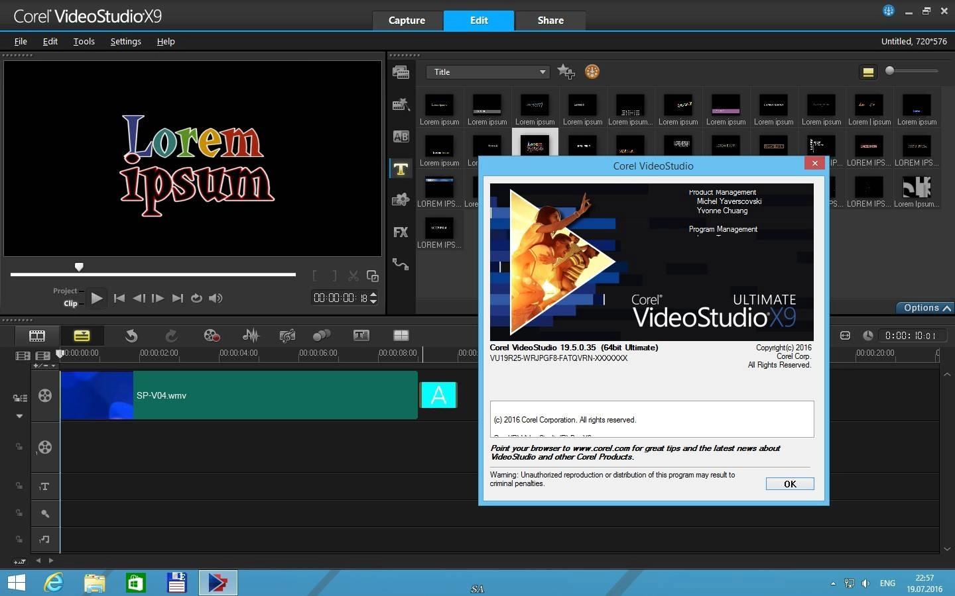Fit project in timeline window icon
Image resolution: width=955 pixels, height=596 pixels.
coord(845,336)
